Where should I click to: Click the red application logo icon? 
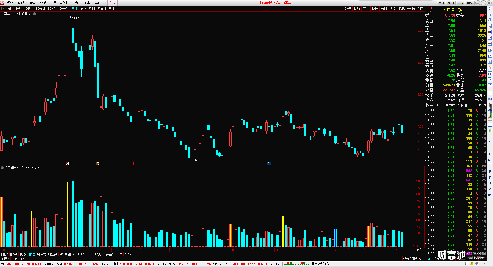click(2, 3)
